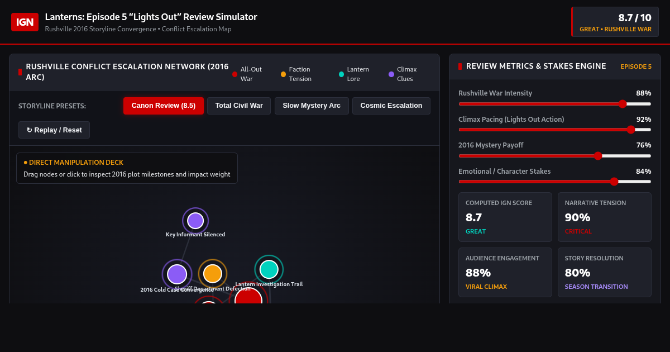Viewport: 670px width, 352px height.
Task: Click the purple Climax Clues legend dot
Action: (391, 74)
